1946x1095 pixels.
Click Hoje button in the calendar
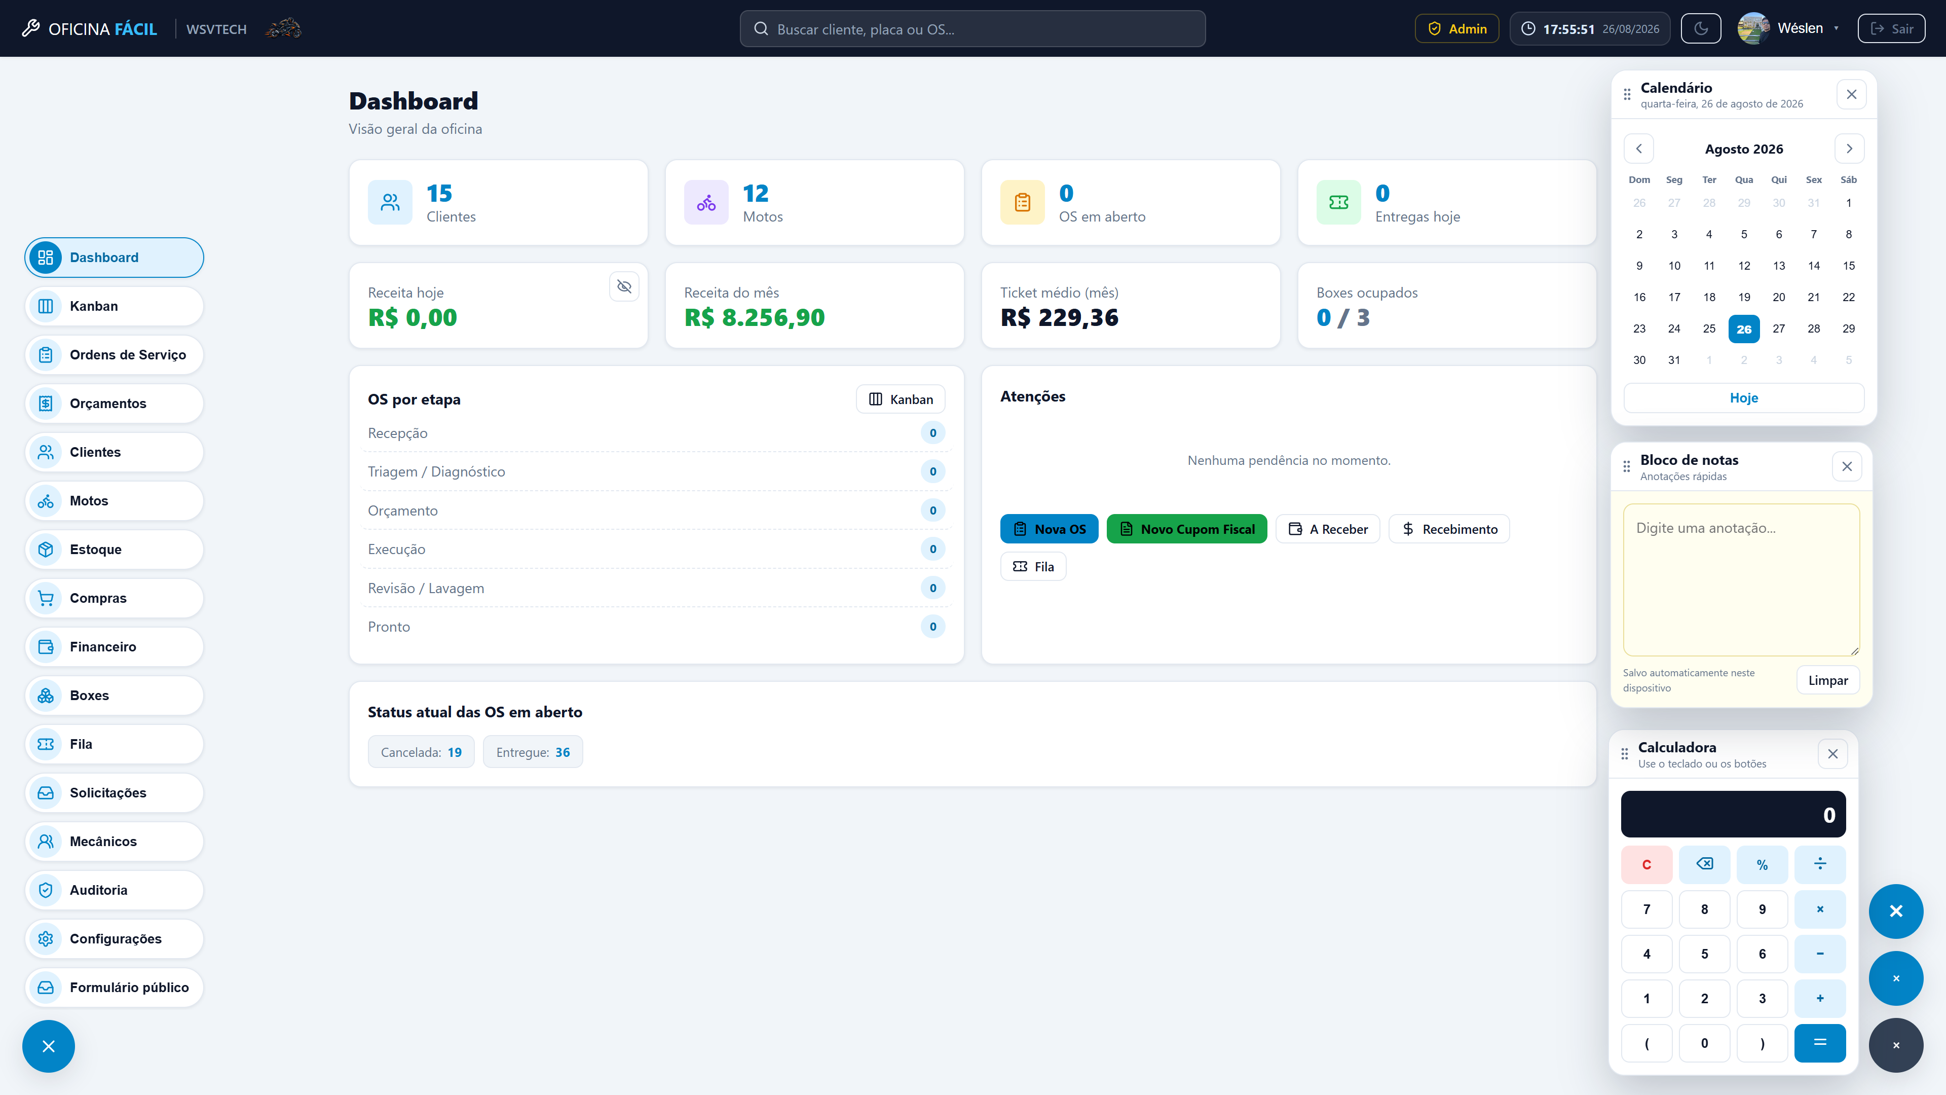tap(1743, 398)
